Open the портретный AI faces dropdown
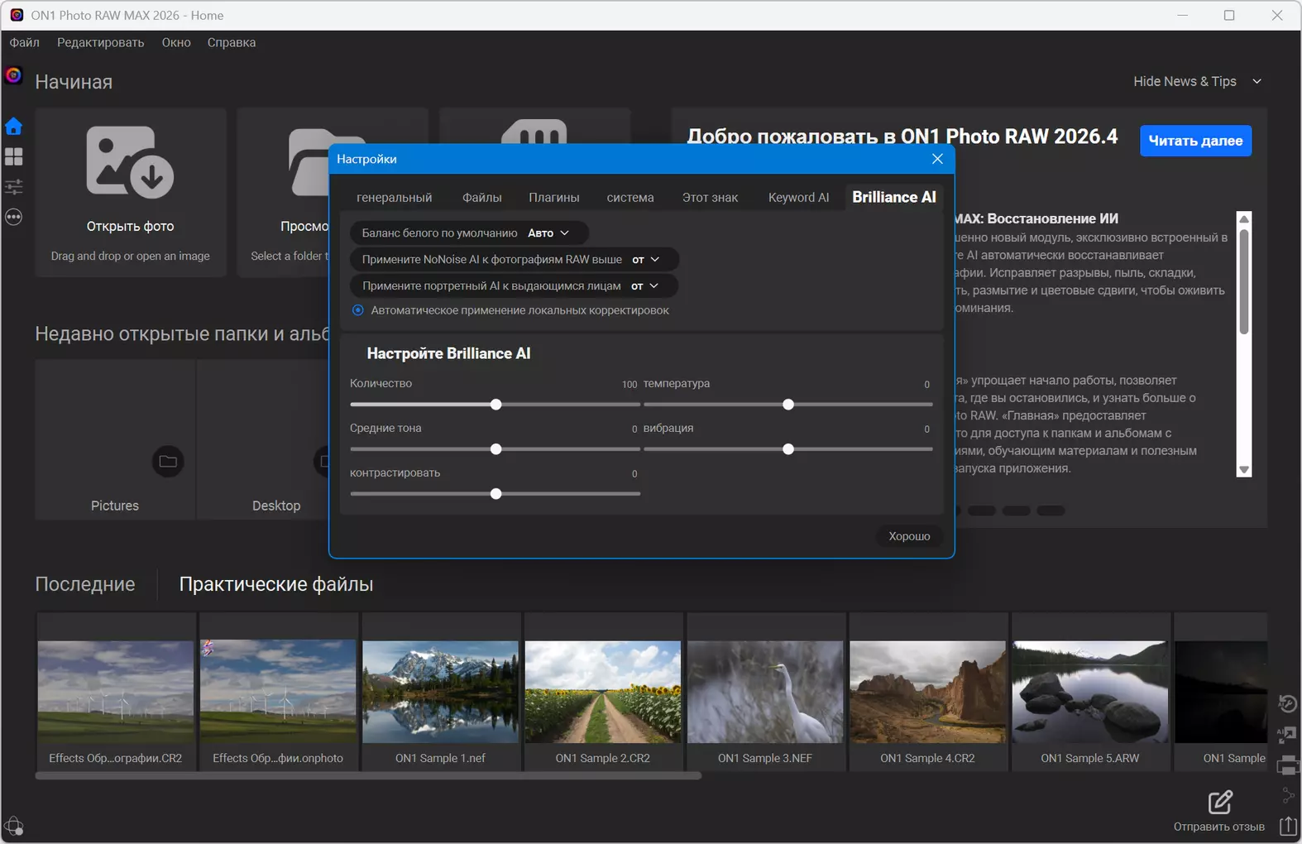 pyautogui.click(x=514, y=285)
